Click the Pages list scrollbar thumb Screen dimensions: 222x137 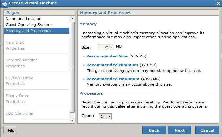pyautogui.click(x=72, y=67)
